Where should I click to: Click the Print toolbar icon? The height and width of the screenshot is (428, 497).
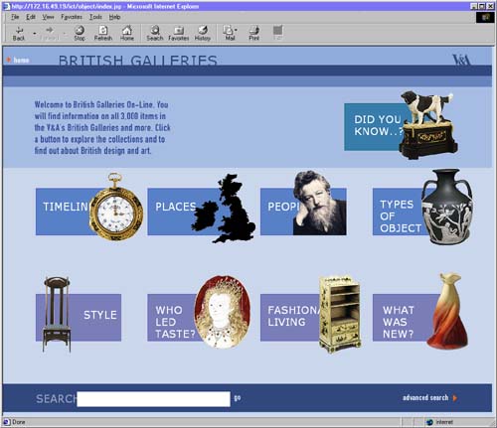(254, 33)
